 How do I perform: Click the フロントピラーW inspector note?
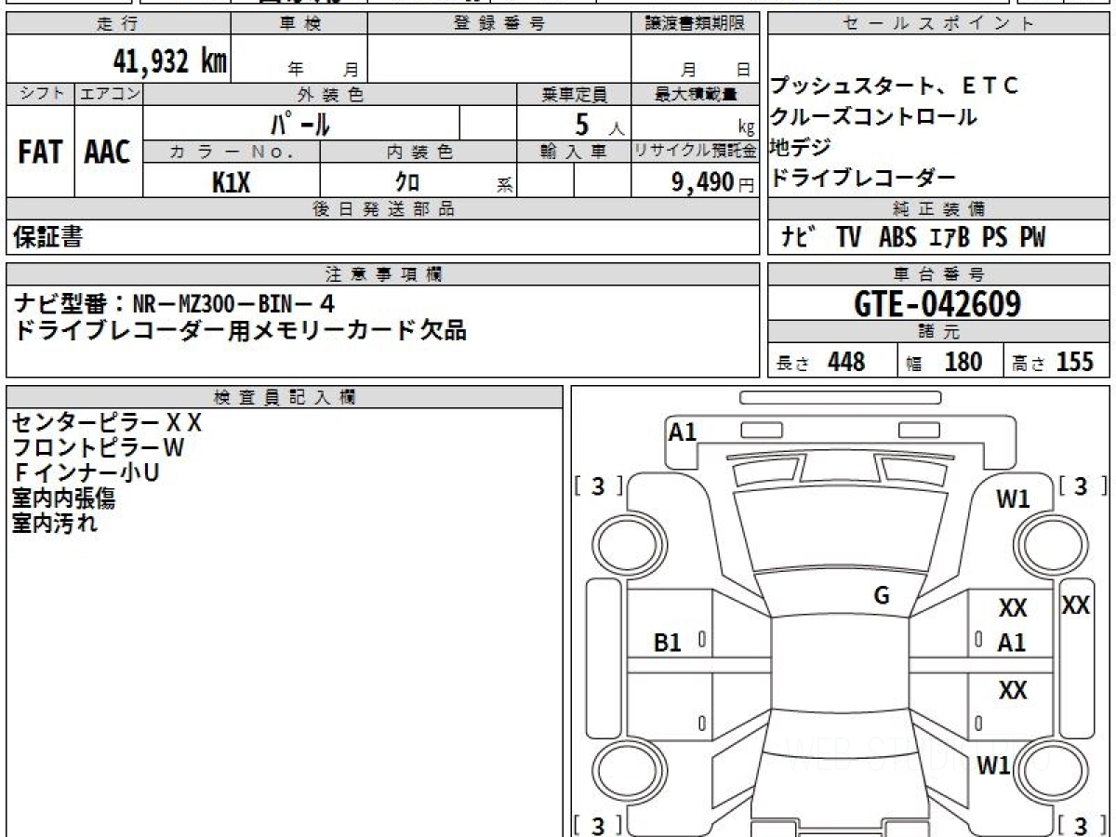tap(99, 448)
